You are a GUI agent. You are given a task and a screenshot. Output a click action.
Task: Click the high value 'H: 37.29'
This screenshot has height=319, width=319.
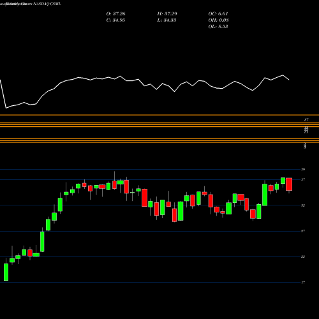click(167, 13)
